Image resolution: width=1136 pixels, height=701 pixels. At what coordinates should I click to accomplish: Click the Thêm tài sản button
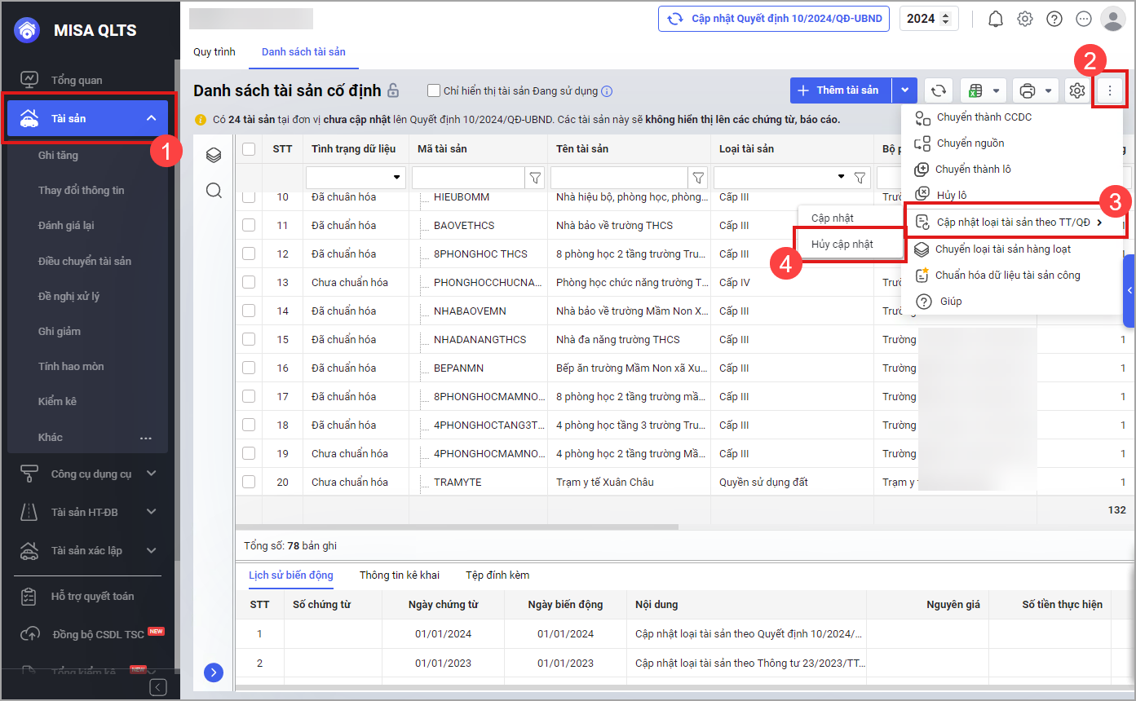point(840,90)
